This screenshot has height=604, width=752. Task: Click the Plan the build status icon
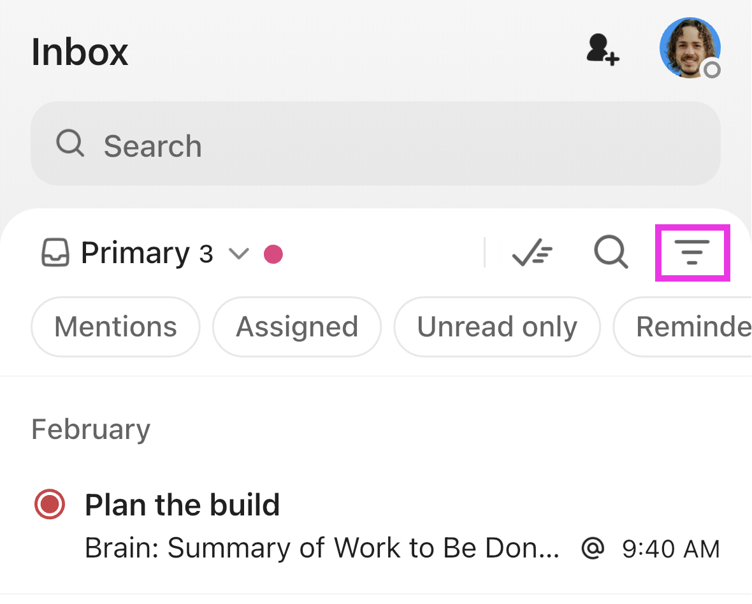pos(50,505)
